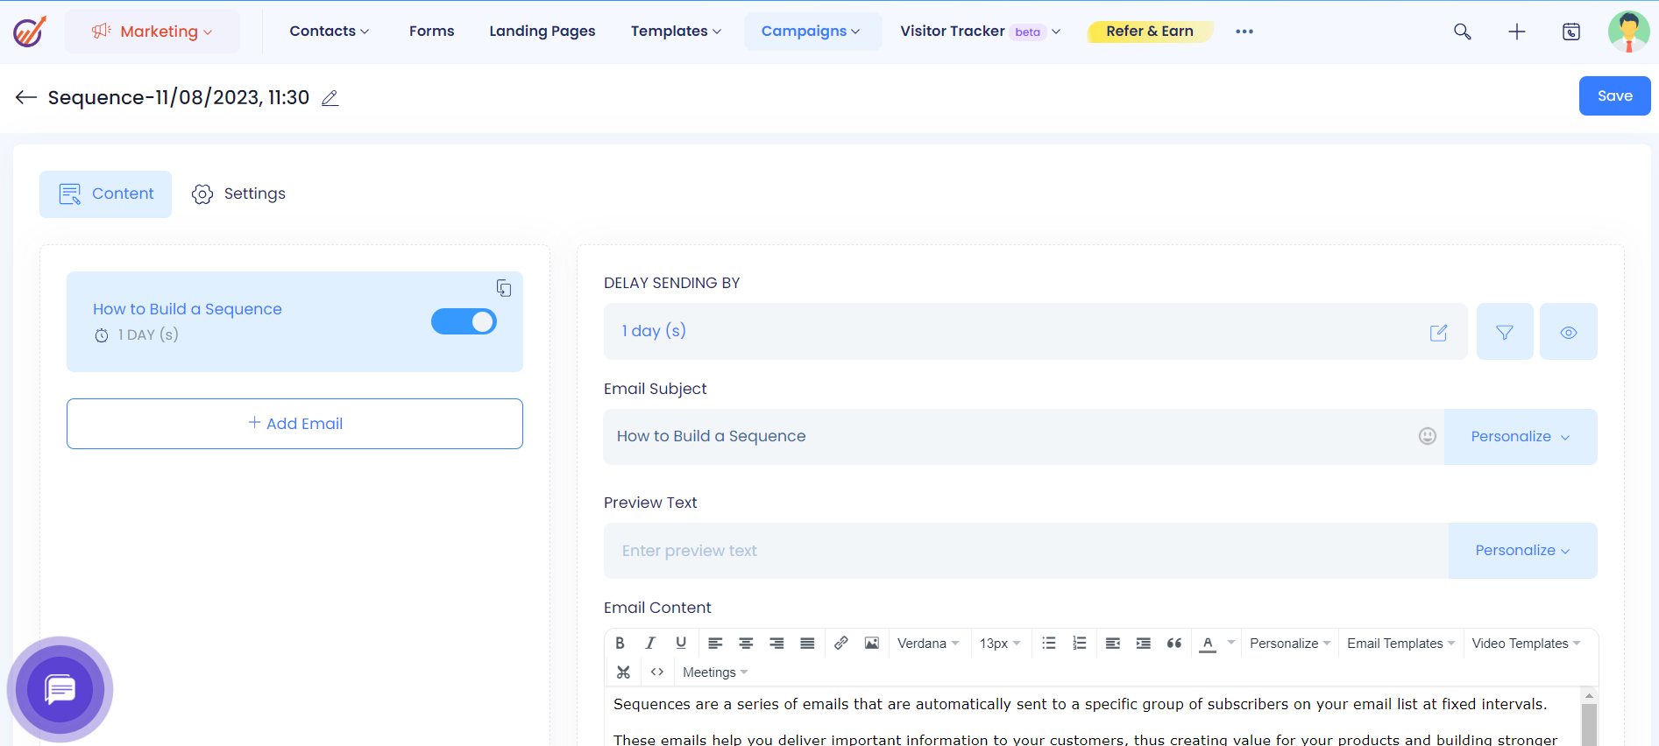Switch to the Settings tab
The width and height of the screenshot is (1659, 746).
[238, 194]
